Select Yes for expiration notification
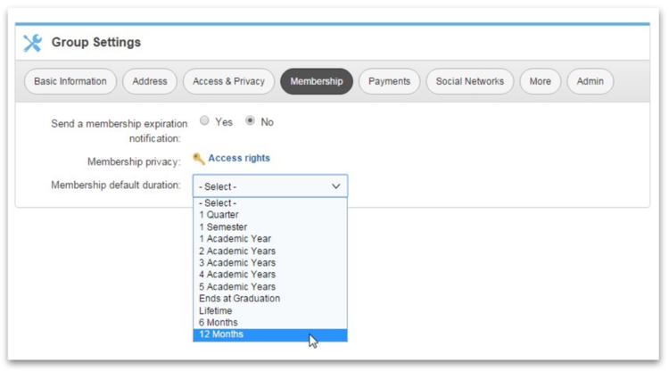 205,120
